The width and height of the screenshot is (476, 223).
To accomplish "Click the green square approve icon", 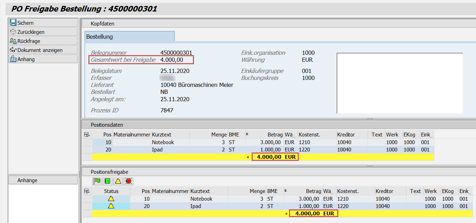I will (107, 181).
